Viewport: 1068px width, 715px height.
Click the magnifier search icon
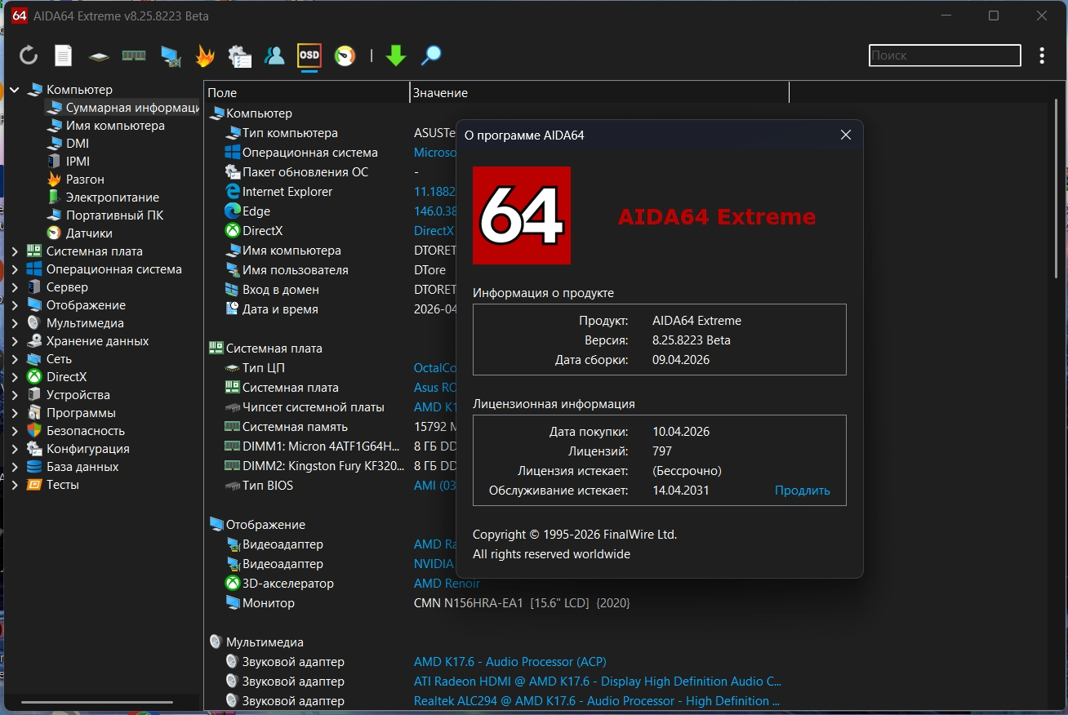(x=431, y=56)
